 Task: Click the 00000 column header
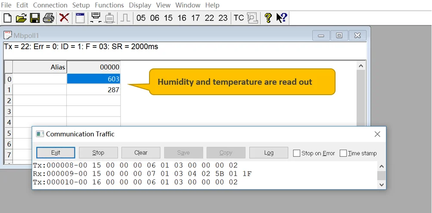coord(93,67)
